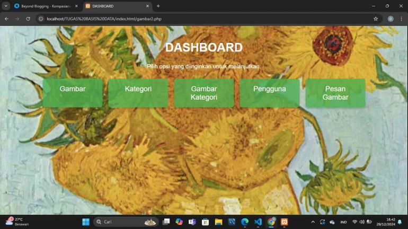Open XAMPP from taskbar
408x229 pixels.
pos(284,222)
